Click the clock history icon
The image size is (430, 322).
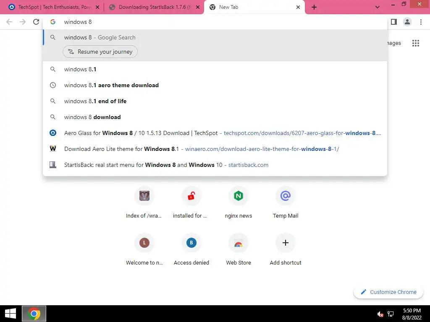coord(53,85)
